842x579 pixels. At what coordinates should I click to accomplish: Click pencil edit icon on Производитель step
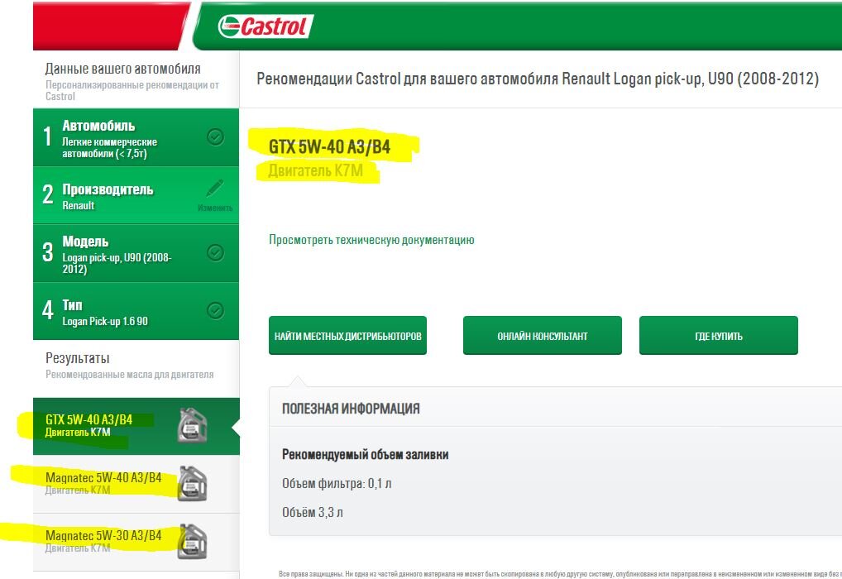coord(215,189)
